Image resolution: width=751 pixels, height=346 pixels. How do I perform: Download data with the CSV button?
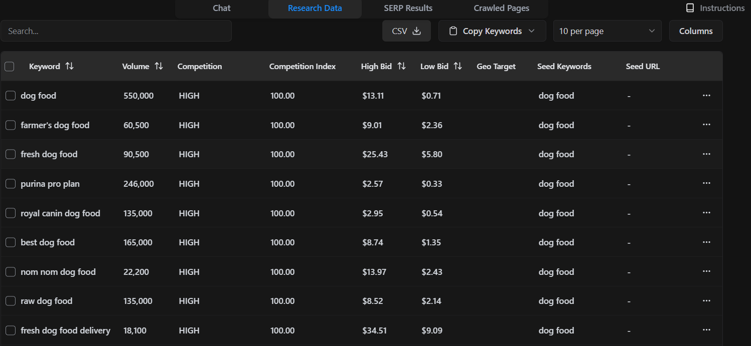click(406, 31)
